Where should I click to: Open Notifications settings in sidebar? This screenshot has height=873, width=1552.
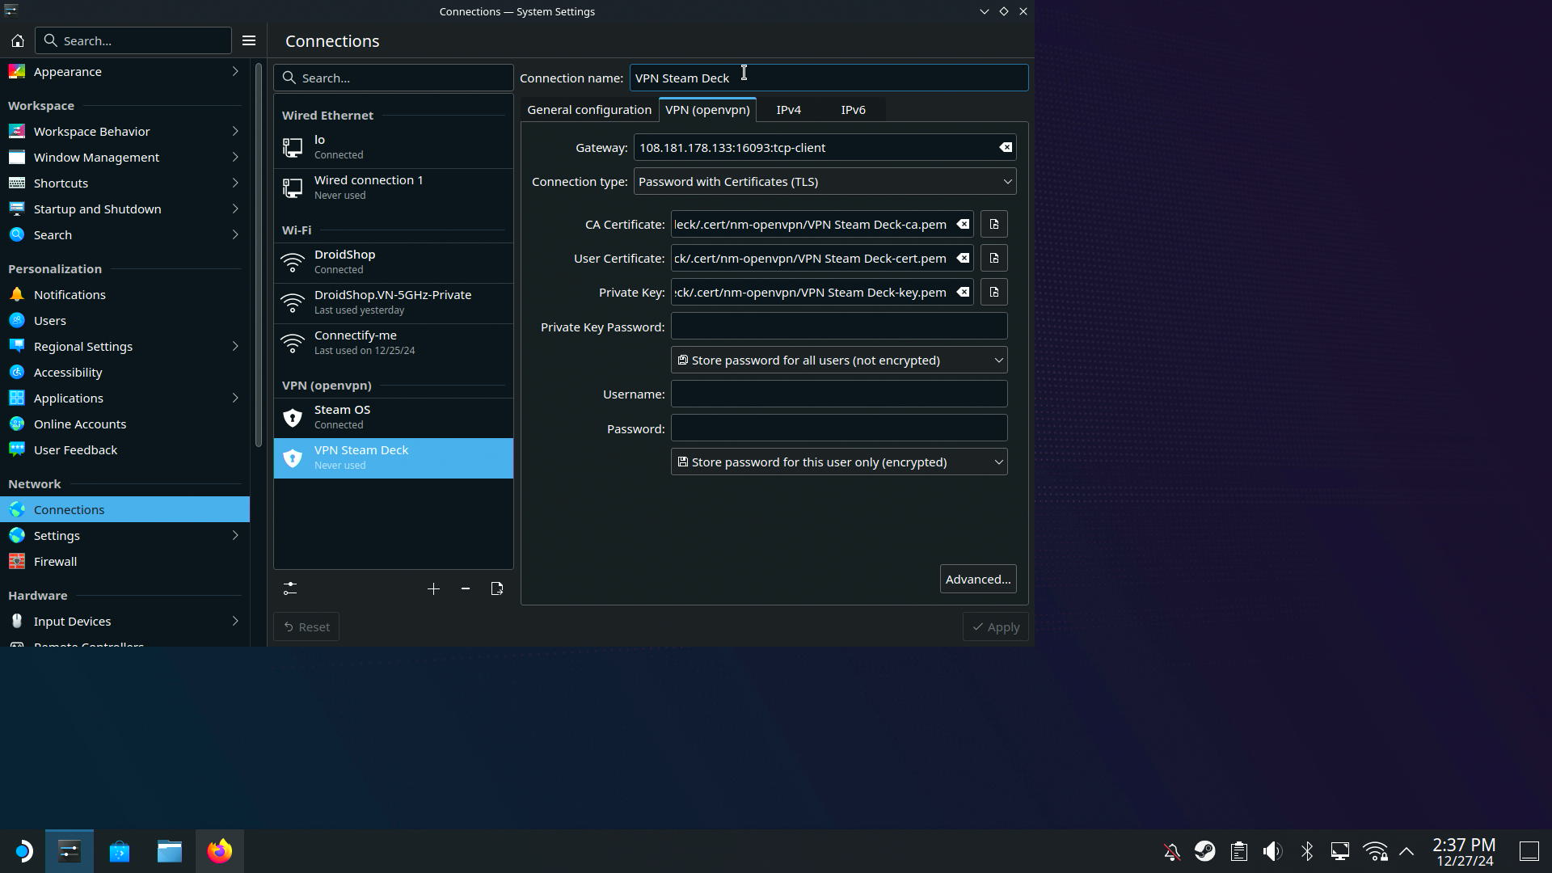pyautogui.click(x=124, y=295)
